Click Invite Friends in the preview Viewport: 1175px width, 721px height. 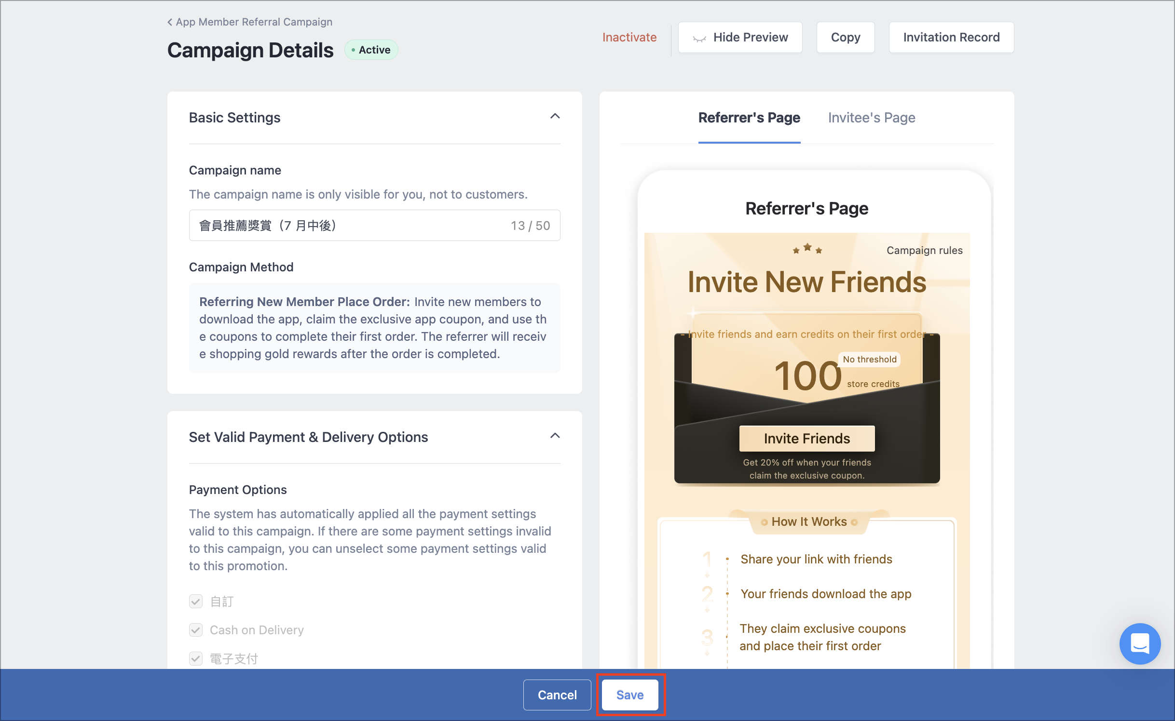click(x=807, y=438)
